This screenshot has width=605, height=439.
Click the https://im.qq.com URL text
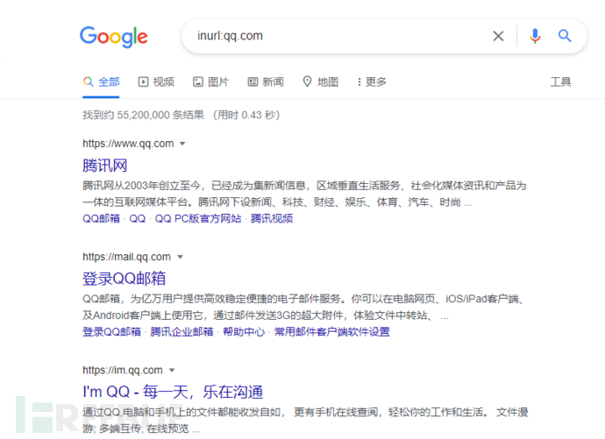coord(123,371)
